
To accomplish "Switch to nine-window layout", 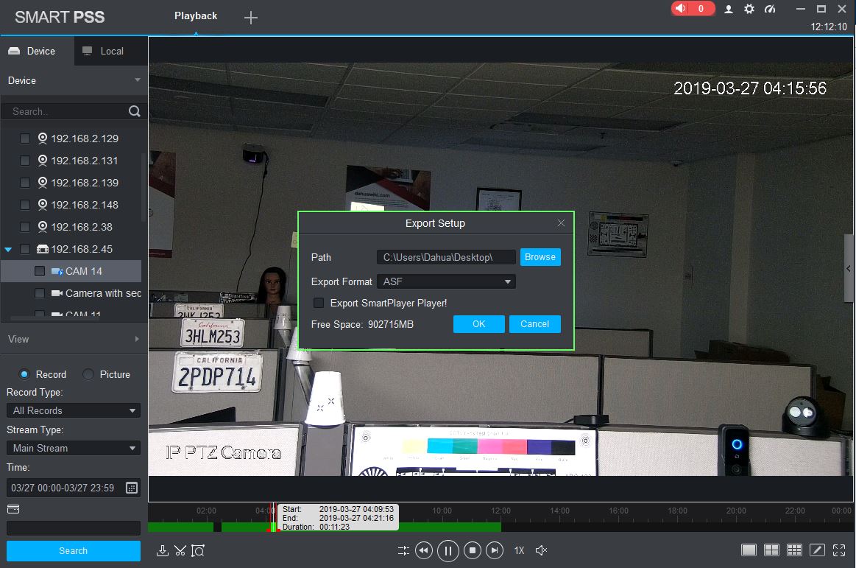I will pyautogui.click(x=794, y=550).
